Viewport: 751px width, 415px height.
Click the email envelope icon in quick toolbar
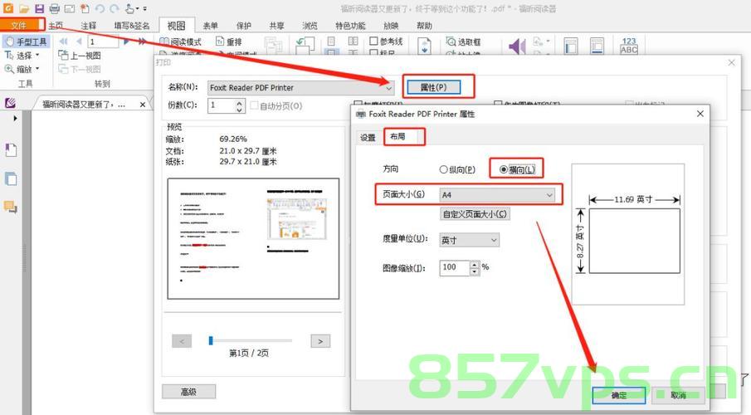pos(70,8)
